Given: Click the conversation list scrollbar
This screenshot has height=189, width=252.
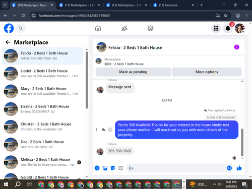Looking at the screenshot, I should coord(87,80).
